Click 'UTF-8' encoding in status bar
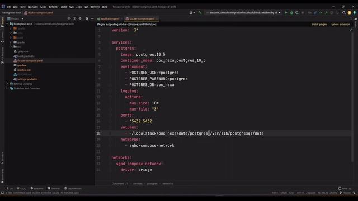The width and height of the screenshot is (358, 201). coord(300,193)
